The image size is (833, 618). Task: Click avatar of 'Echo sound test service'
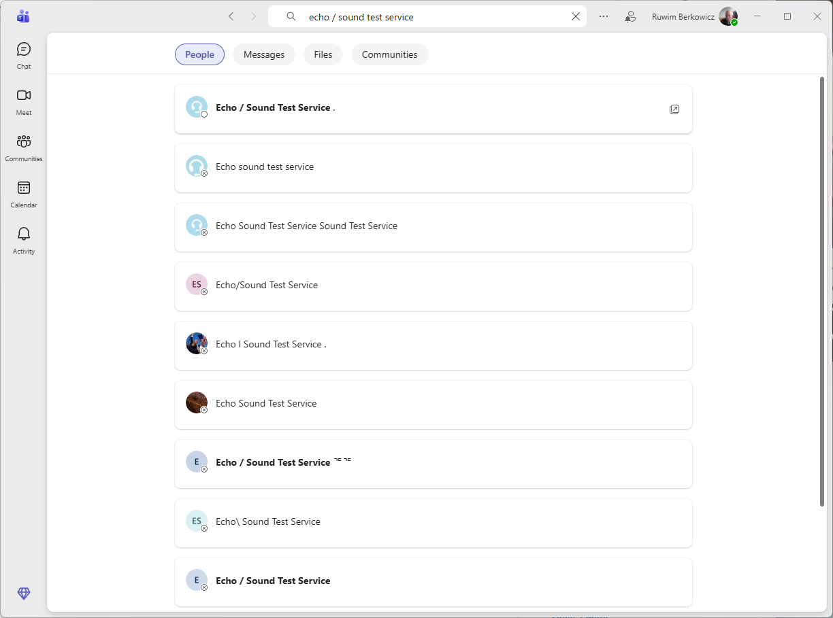[197, 167]
